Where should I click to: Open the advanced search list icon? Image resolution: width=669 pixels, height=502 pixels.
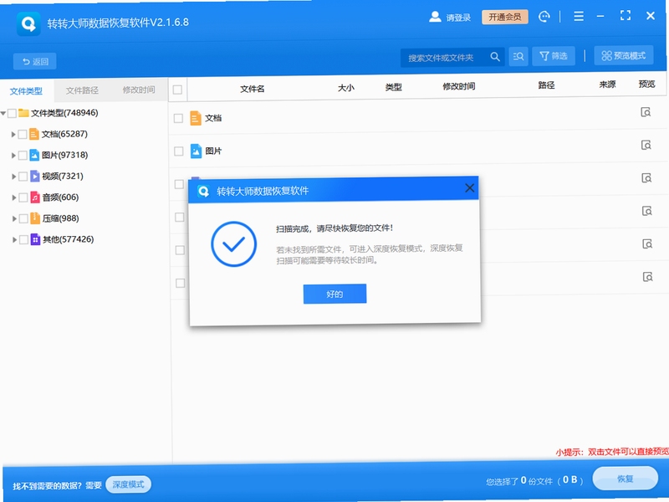518,56
